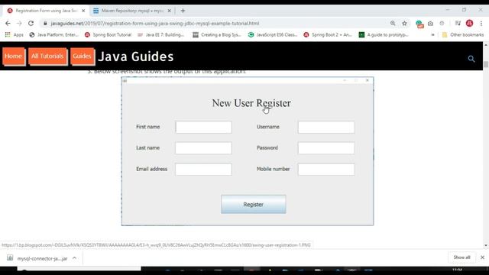Open the site search magnifier icon
Screen dimensions: 489x275
tap(471, 59)
